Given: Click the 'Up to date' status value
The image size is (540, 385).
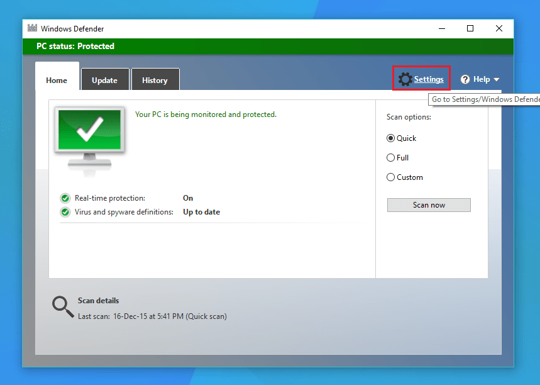Looking at the screenshot, I should [x=201, y=212].
